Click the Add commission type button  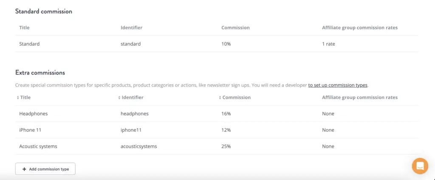[x=45, y=169]
